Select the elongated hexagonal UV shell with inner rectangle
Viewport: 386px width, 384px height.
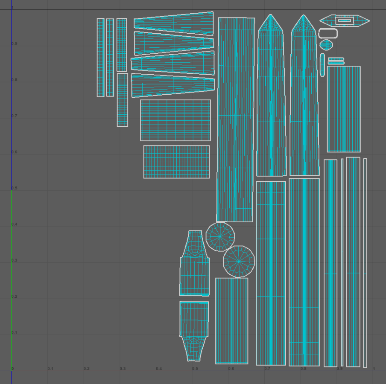point(345,20)
